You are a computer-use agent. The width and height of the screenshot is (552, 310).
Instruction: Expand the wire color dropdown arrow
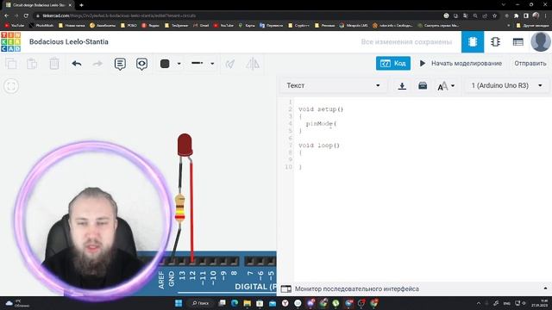coord(179,64)
